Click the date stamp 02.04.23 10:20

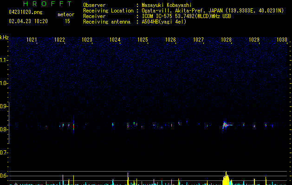[x=28, y=21]
